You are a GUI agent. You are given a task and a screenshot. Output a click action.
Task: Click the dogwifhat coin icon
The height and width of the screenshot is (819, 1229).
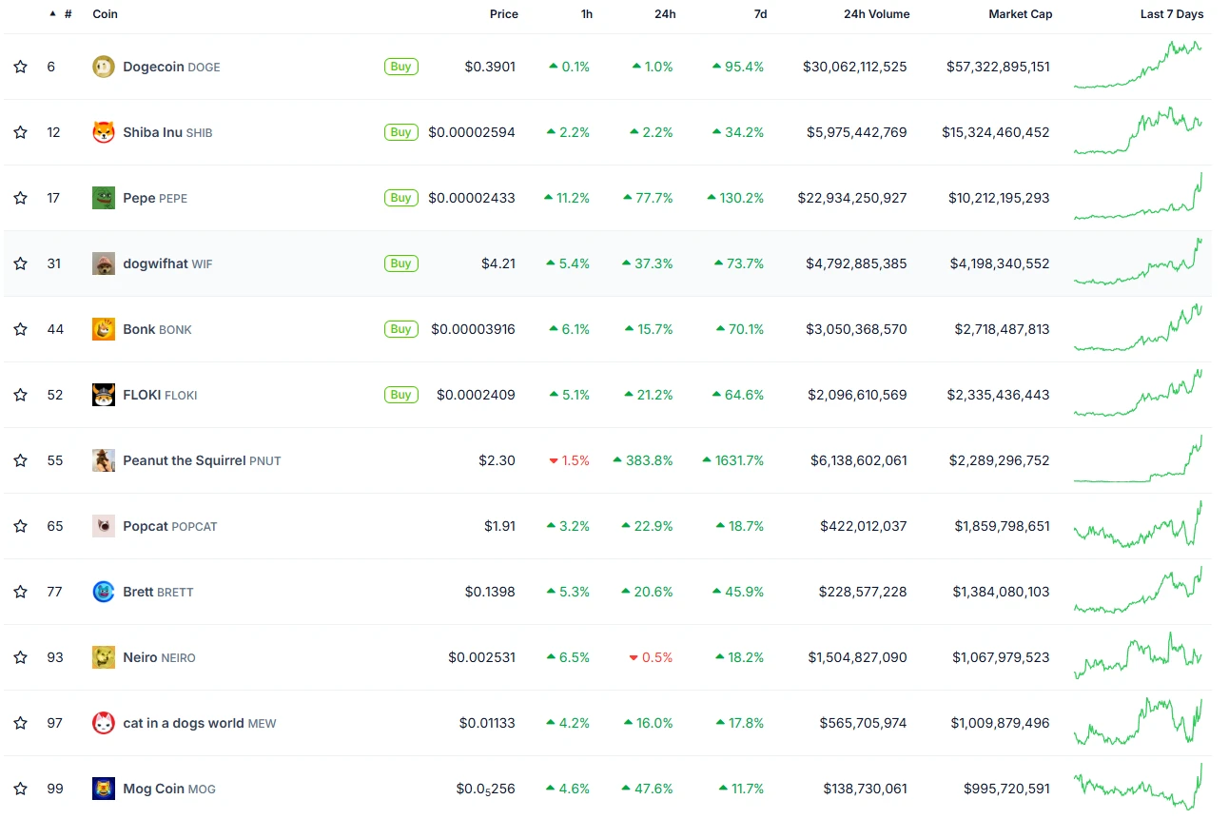click(x=103, y=263)
